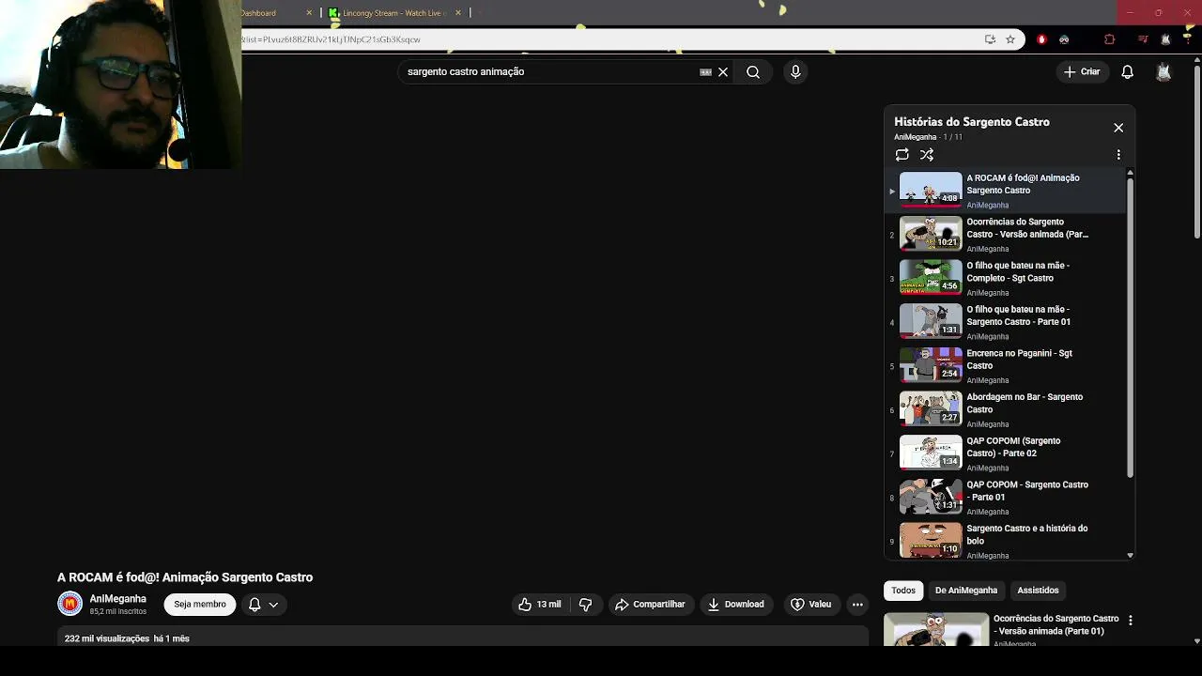Open the on-screen keyboard icon in search box
Image resolution: width=1202 pixels, height=676 pixels.
coord(705,72)
